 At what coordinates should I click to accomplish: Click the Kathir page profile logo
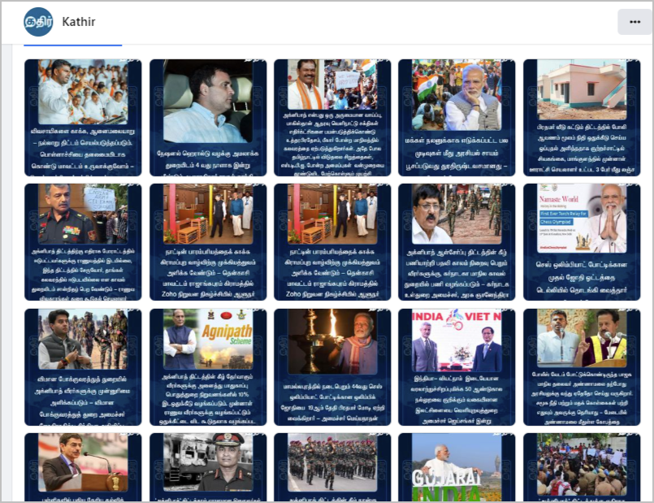click(x=38, y=22)
